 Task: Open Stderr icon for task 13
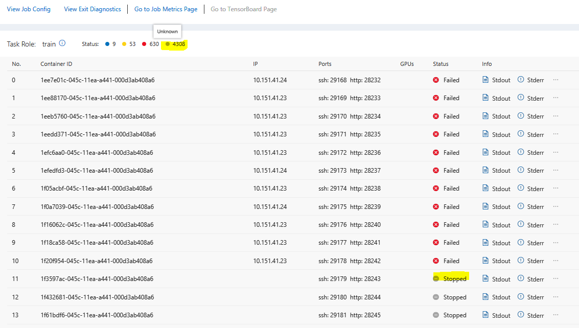pos(521,314)
